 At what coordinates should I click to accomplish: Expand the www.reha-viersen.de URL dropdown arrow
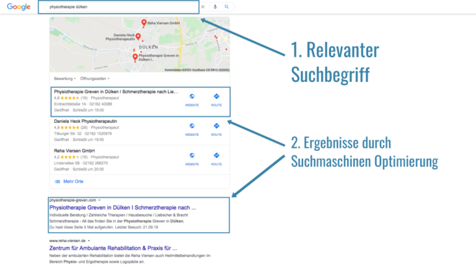point(89,241)
